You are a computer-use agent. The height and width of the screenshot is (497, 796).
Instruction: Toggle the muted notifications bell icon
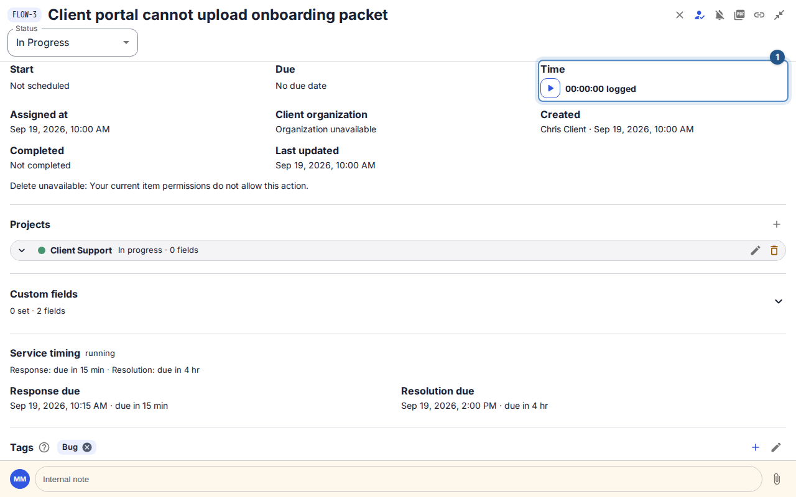pos(720,15)
